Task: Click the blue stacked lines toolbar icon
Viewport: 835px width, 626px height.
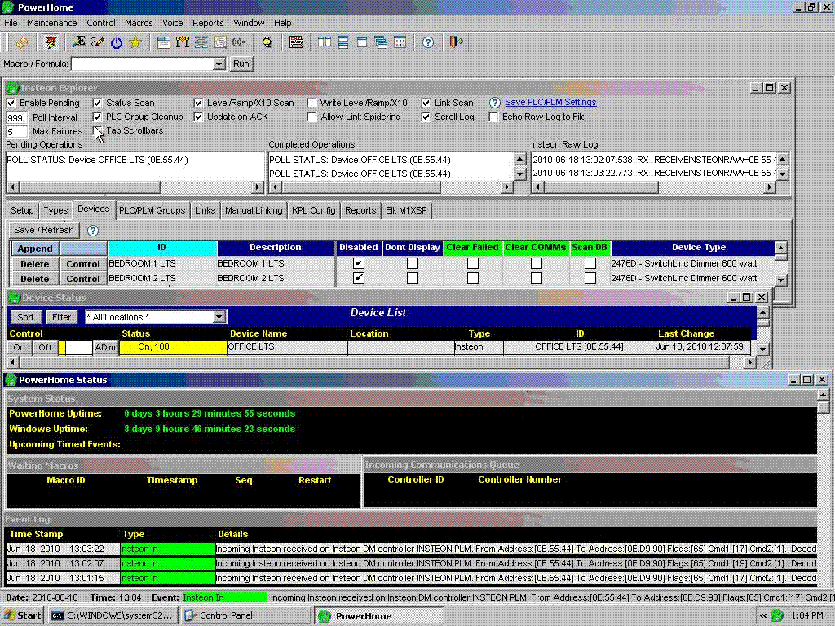Action: coord(201,42)
